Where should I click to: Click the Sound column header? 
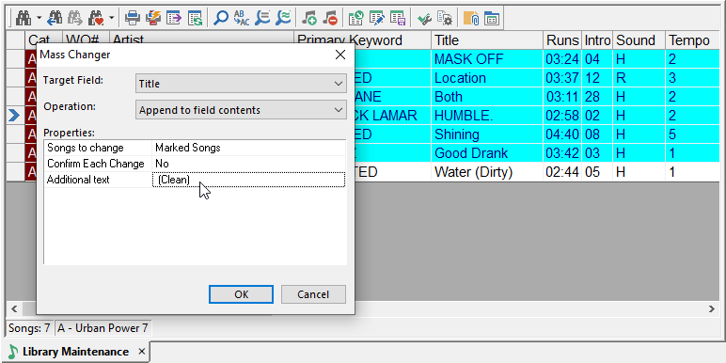639,40
